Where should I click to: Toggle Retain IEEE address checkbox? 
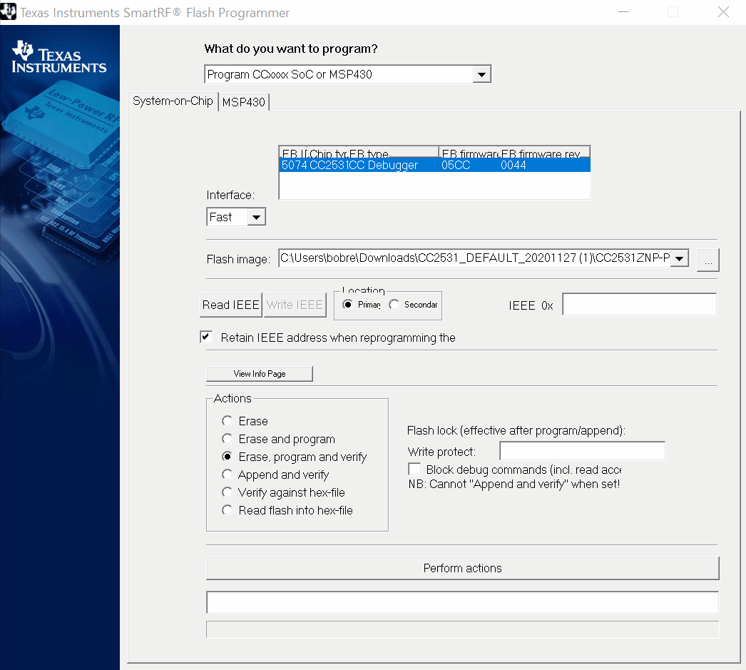(206, 337)
